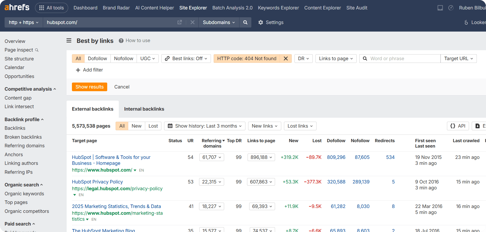Click the How to use help icon

[x=121, y=40]
